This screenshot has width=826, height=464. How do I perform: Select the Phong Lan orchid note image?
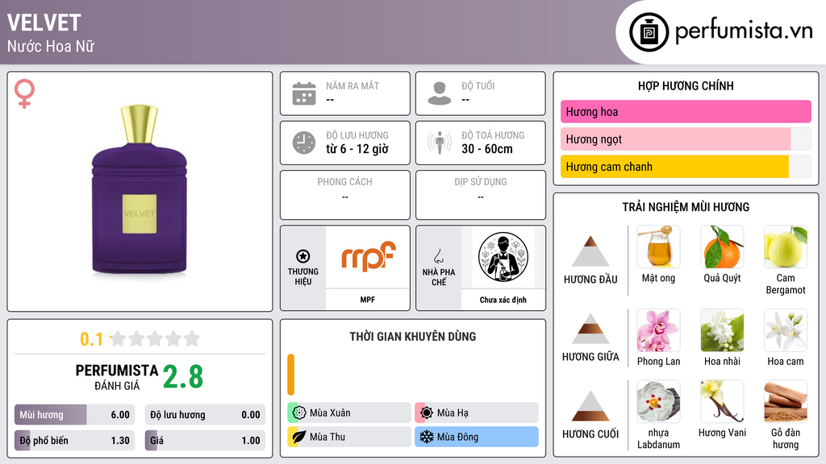[658, 329]
